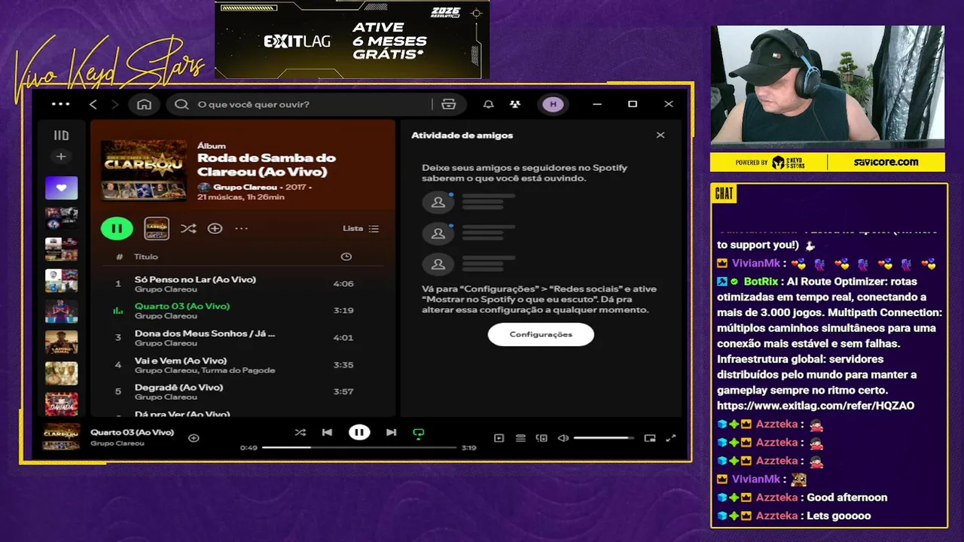Adjust the volume slider

604,438
